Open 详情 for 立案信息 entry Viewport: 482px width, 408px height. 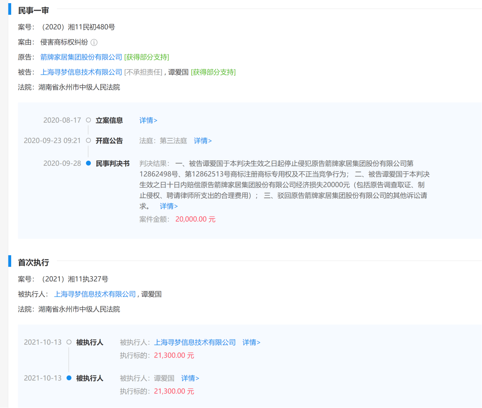(148, 120)
